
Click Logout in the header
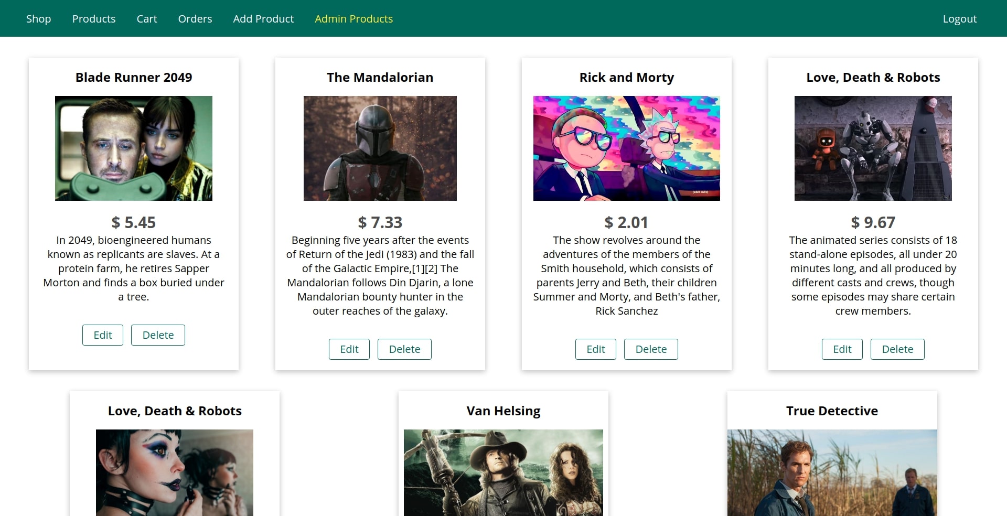960,19
